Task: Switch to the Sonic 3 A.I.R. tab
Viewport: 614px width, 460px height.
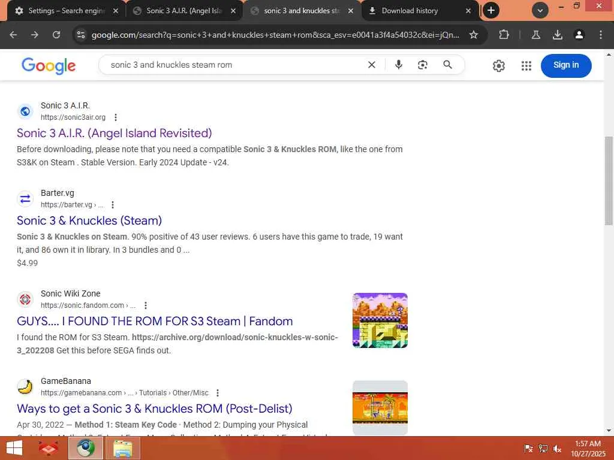Action: click(184, 11)
